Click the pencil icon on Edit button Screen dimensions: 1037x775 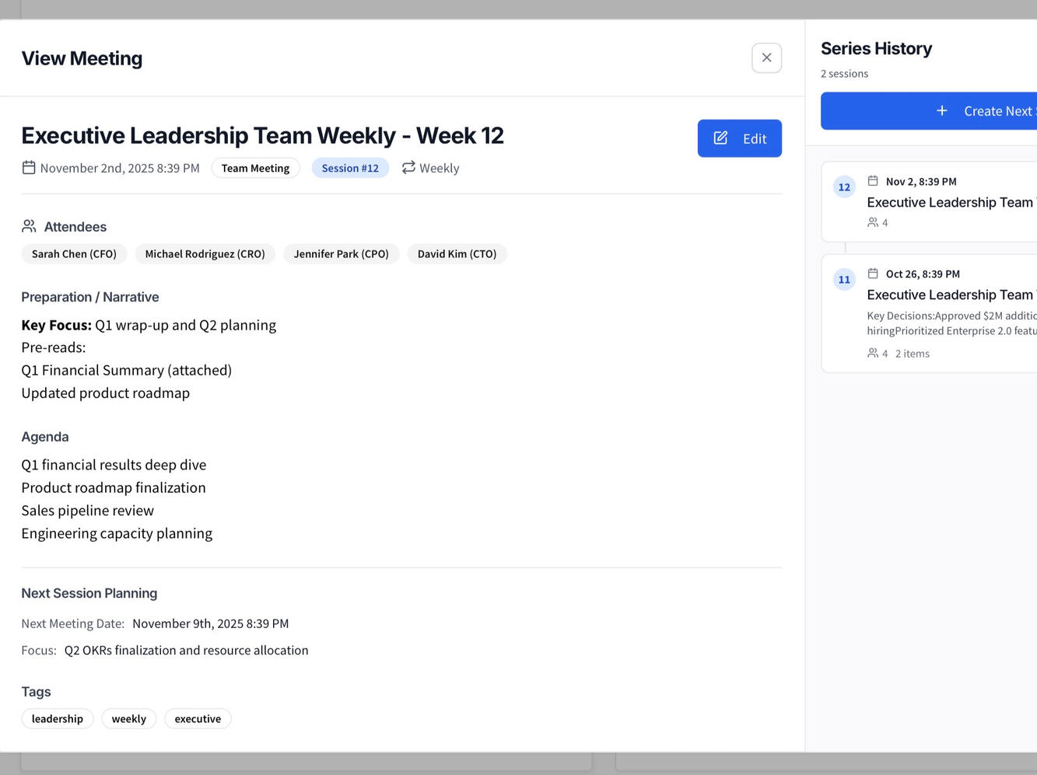720,138
